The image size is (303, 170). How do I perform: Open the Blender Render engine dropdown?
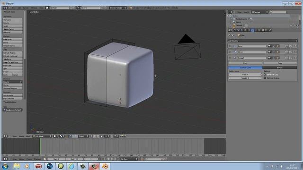point(118,8)
